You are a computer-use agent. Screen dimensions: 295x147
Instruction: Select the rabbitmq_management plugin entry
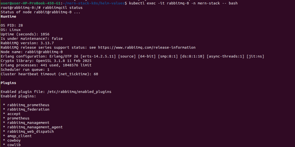[x=28, y=123]
